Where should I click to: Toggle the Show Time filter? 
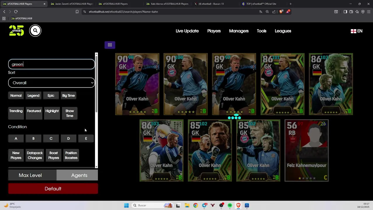point(69,113)
